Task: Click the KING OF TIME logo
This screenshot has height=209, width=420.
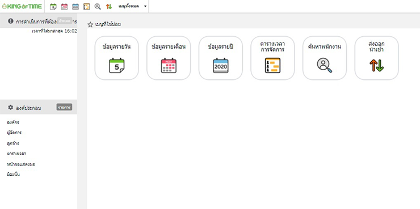Action: 22,6
